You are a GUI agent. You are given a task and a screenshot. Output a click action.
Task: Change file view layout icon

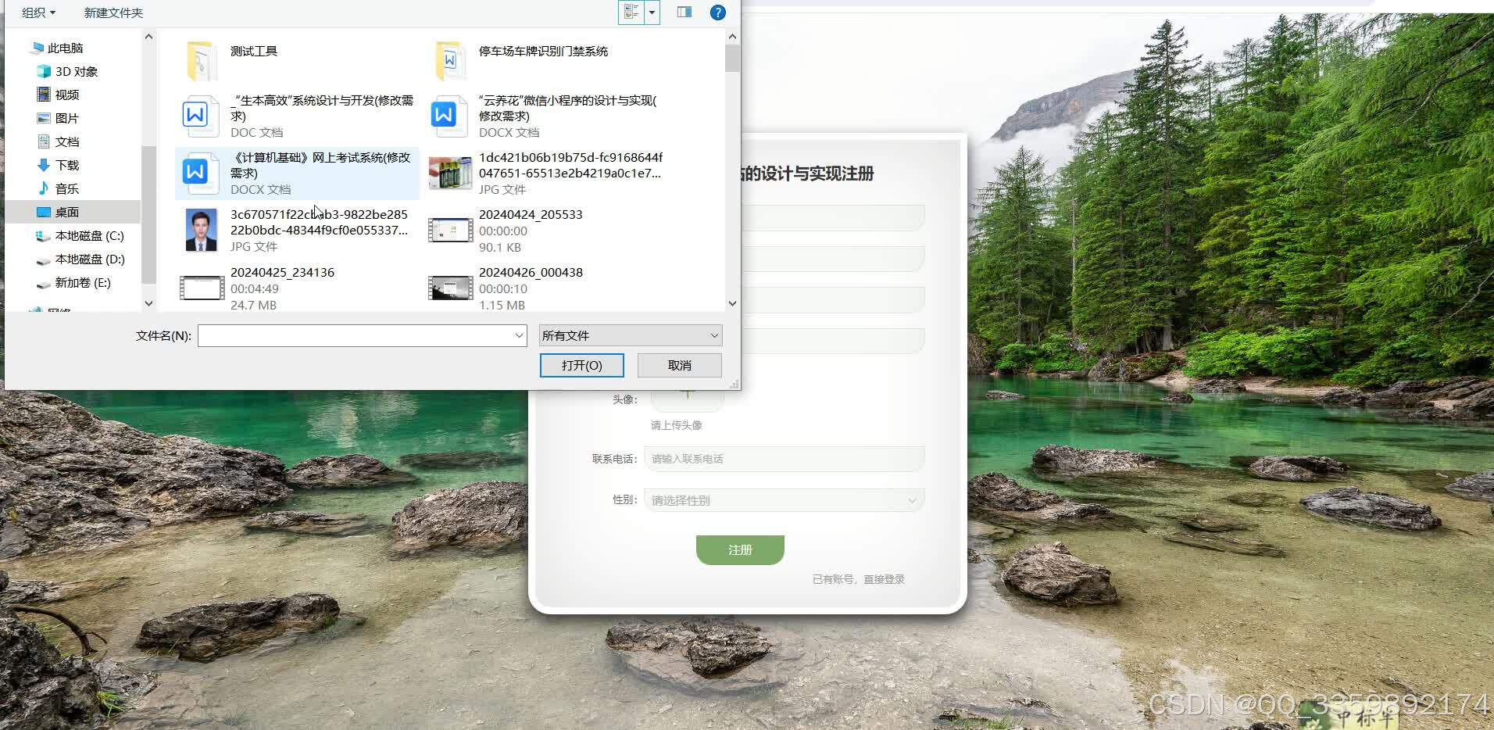(x=631, y=13)
